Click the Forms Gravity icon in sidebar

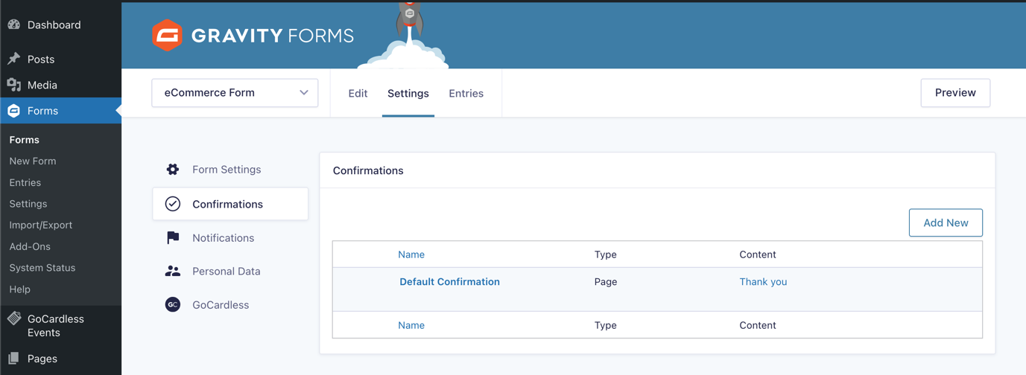click(x=14, y=111)
